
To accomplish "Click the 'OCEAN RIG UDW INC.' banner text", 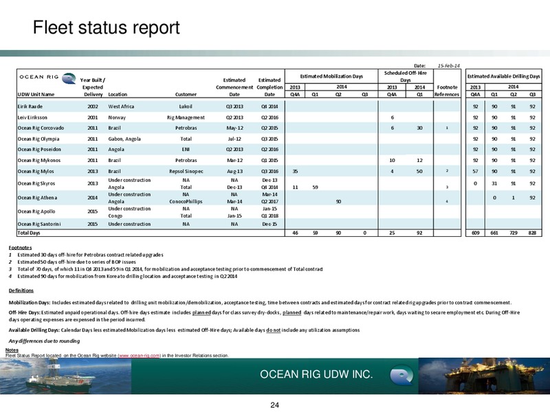I will click(x=316, y=374).
